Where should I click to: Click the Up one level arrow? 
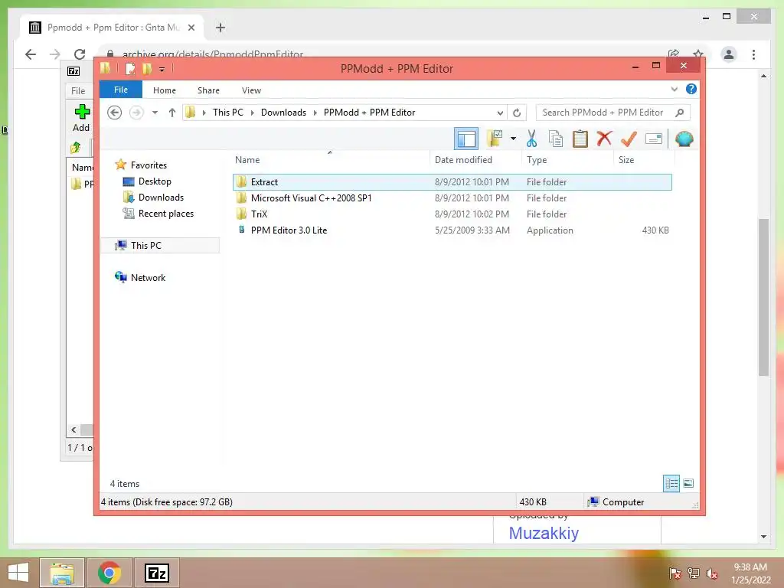point(172,113)
